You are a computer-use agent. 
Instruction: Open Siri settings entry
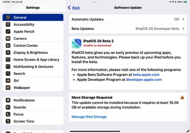tap(33, 81)
